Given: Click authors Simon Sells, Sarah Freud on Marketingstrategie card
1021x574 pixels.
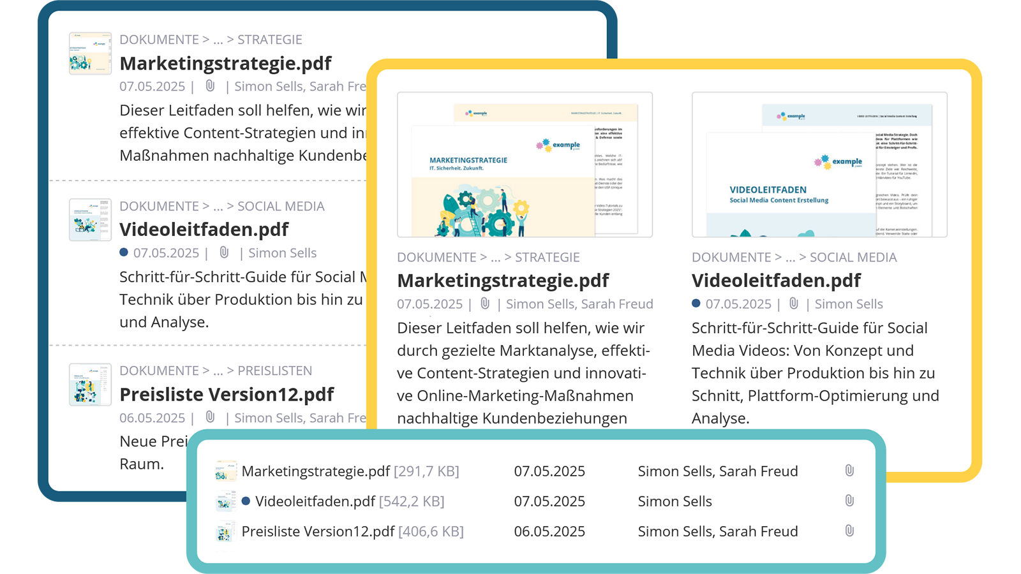Looking at the screenshot, I should click(x=579, y=304).
